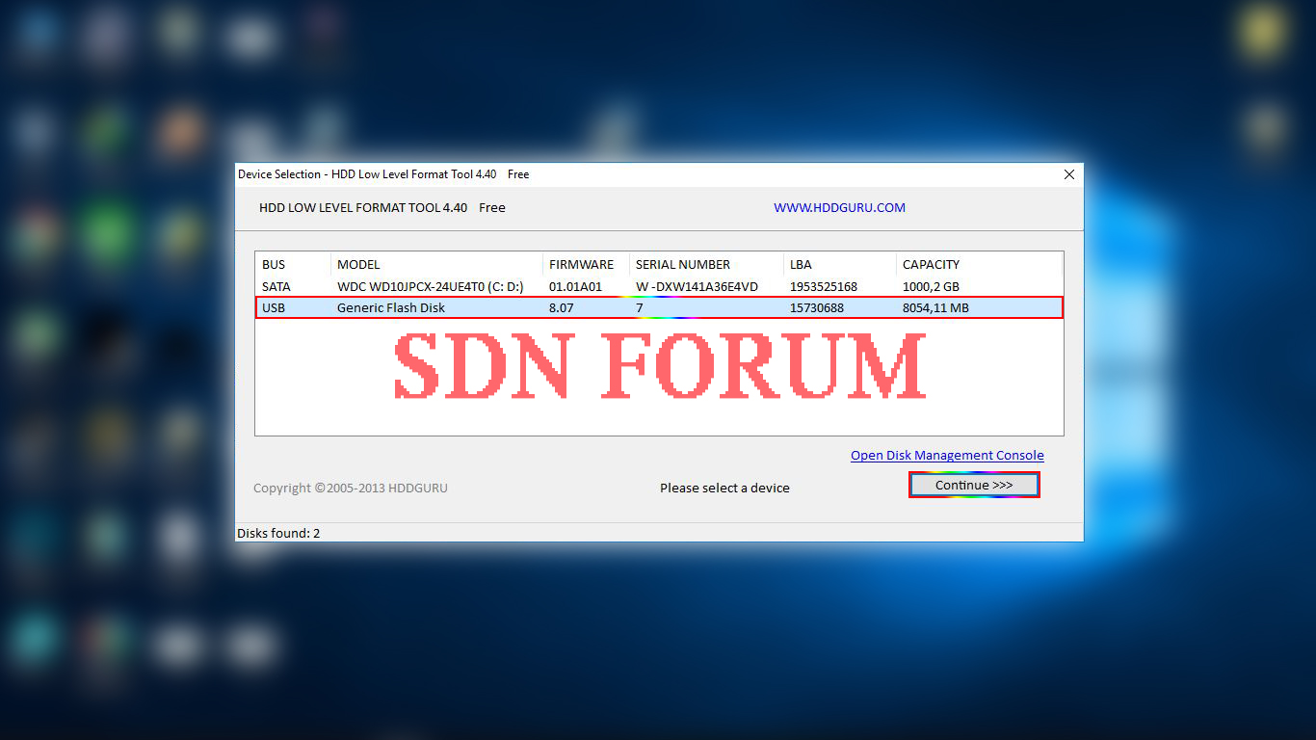
Task: Close the Device Selection window
Action: pos(1068,174)
